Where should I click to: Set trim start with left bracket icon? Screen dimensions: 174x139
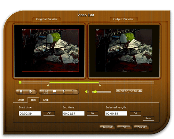64,92
